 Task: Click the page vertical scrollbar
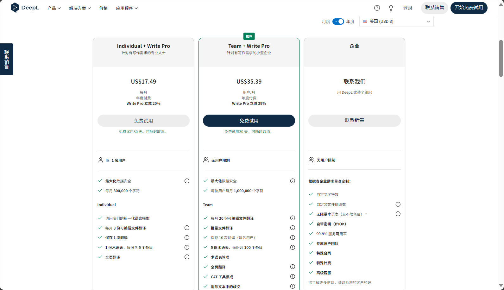[501, 59]
